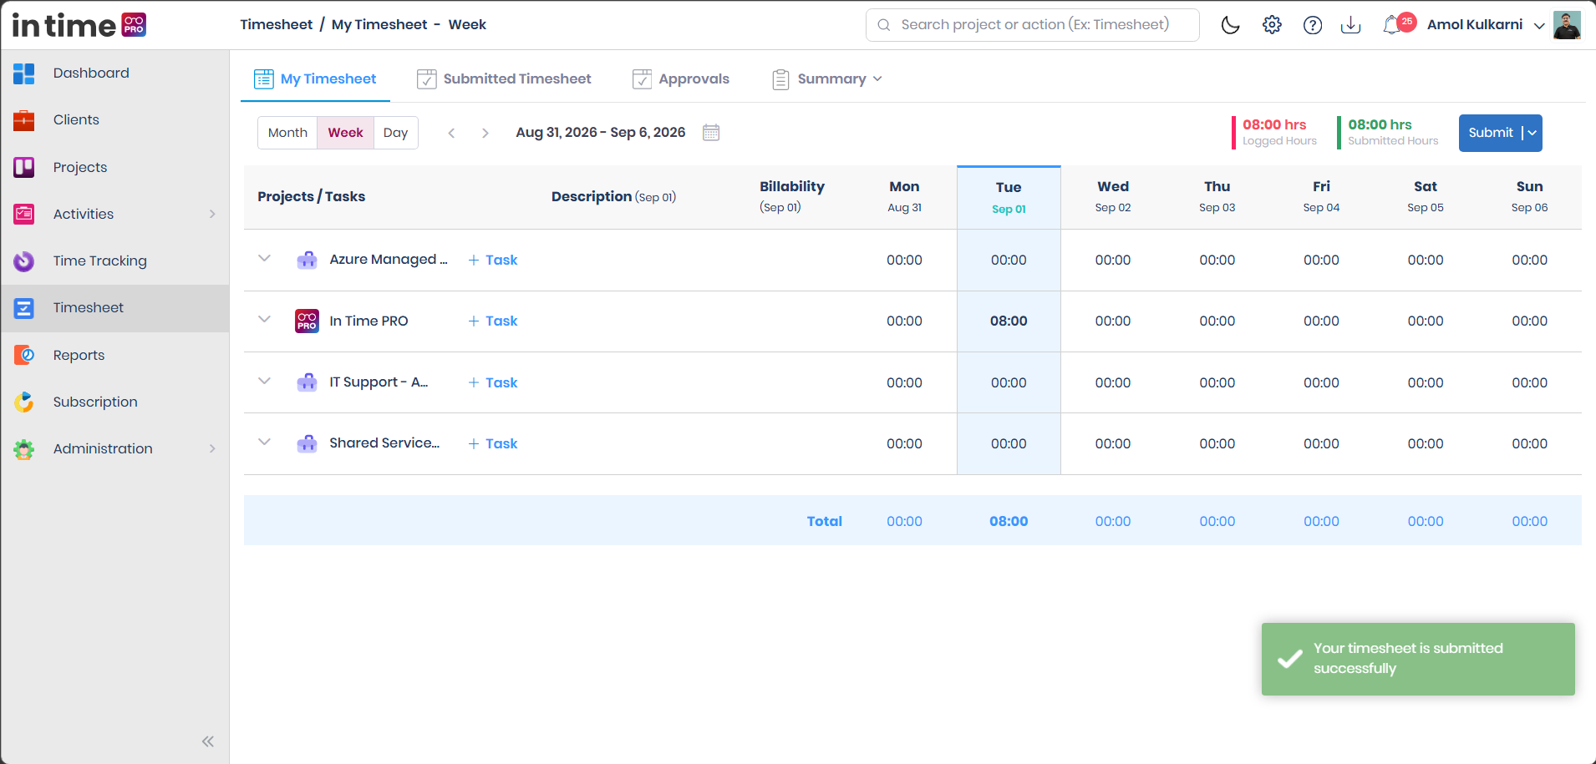Open Subscription in sidebar

pos(115,402)
